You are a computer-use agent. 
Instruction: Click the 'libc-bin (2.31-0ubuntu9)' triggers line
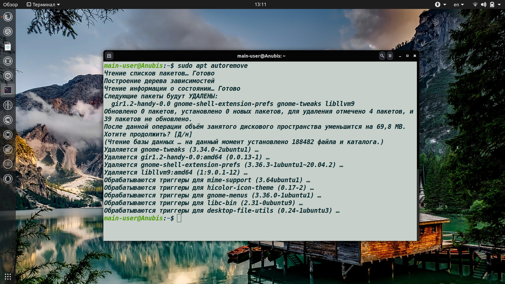(203, 203)
